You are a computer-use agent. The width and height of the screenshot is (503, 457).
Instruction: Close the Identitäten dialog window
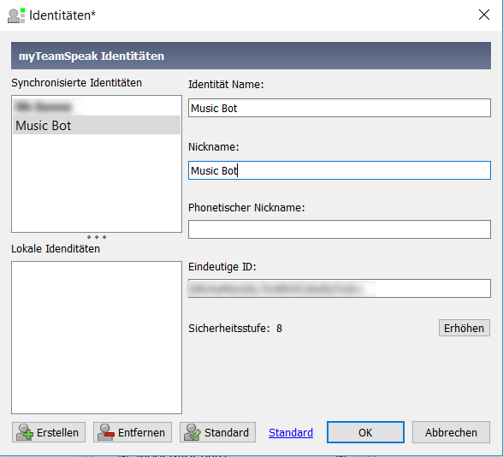(484, 15)
